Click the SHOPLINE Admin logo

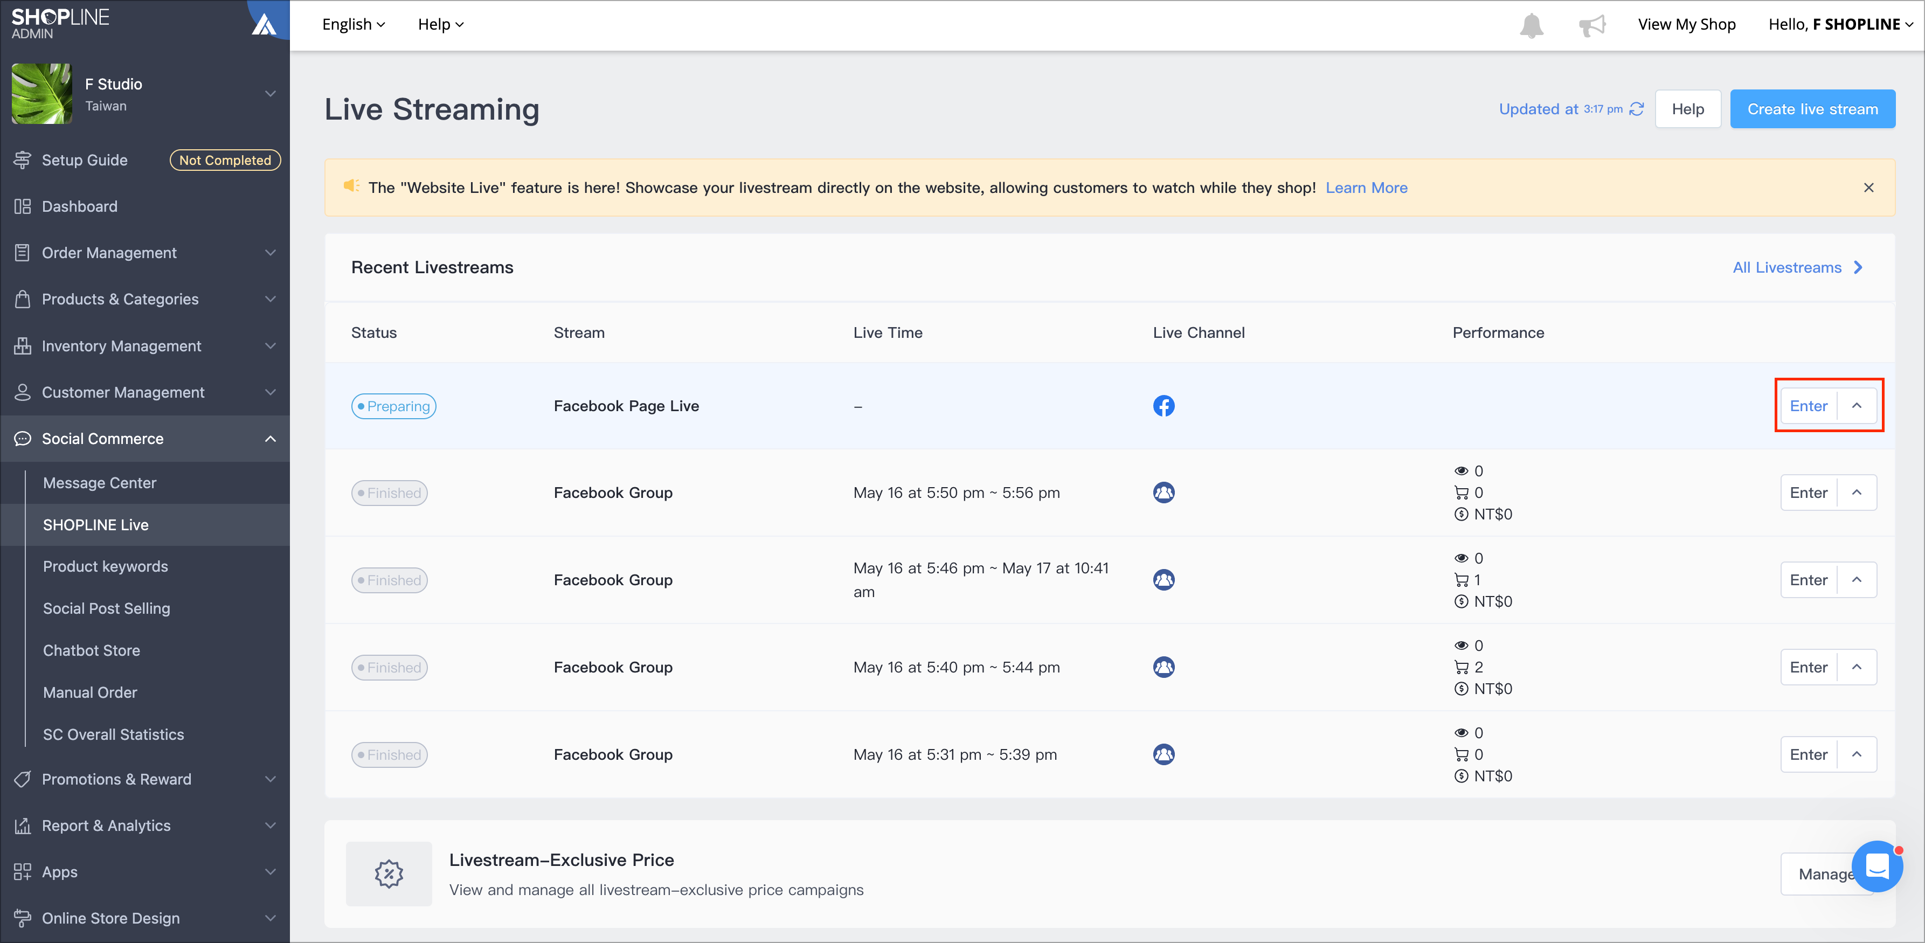[x=60, y=24]
